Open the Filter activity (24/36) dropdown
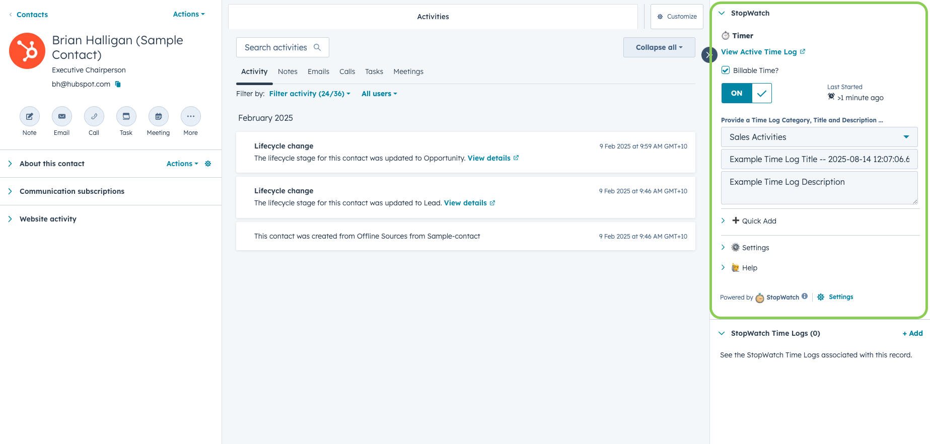This screenshot has height=444, width=930. pyautogui.click(x=310, y=94)
